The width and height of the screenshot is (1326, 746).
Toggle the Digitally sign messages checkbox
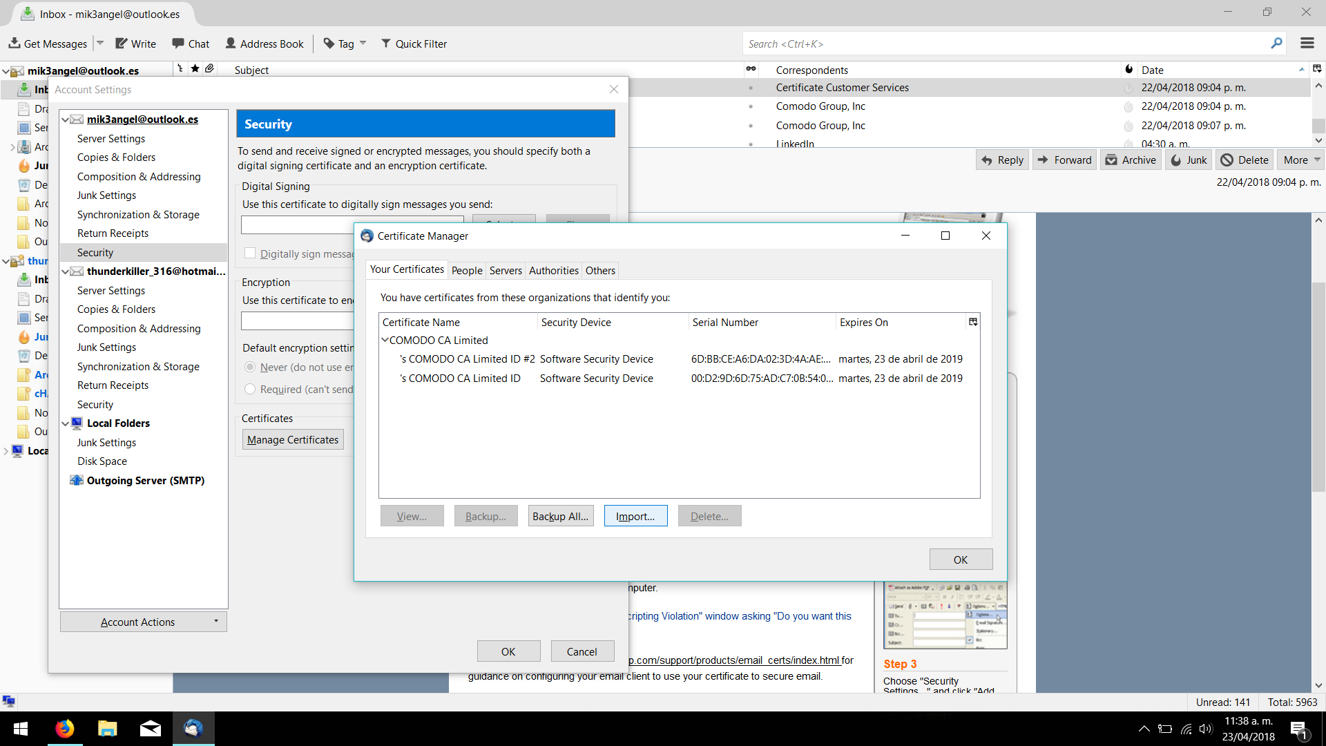pos(250,254)
